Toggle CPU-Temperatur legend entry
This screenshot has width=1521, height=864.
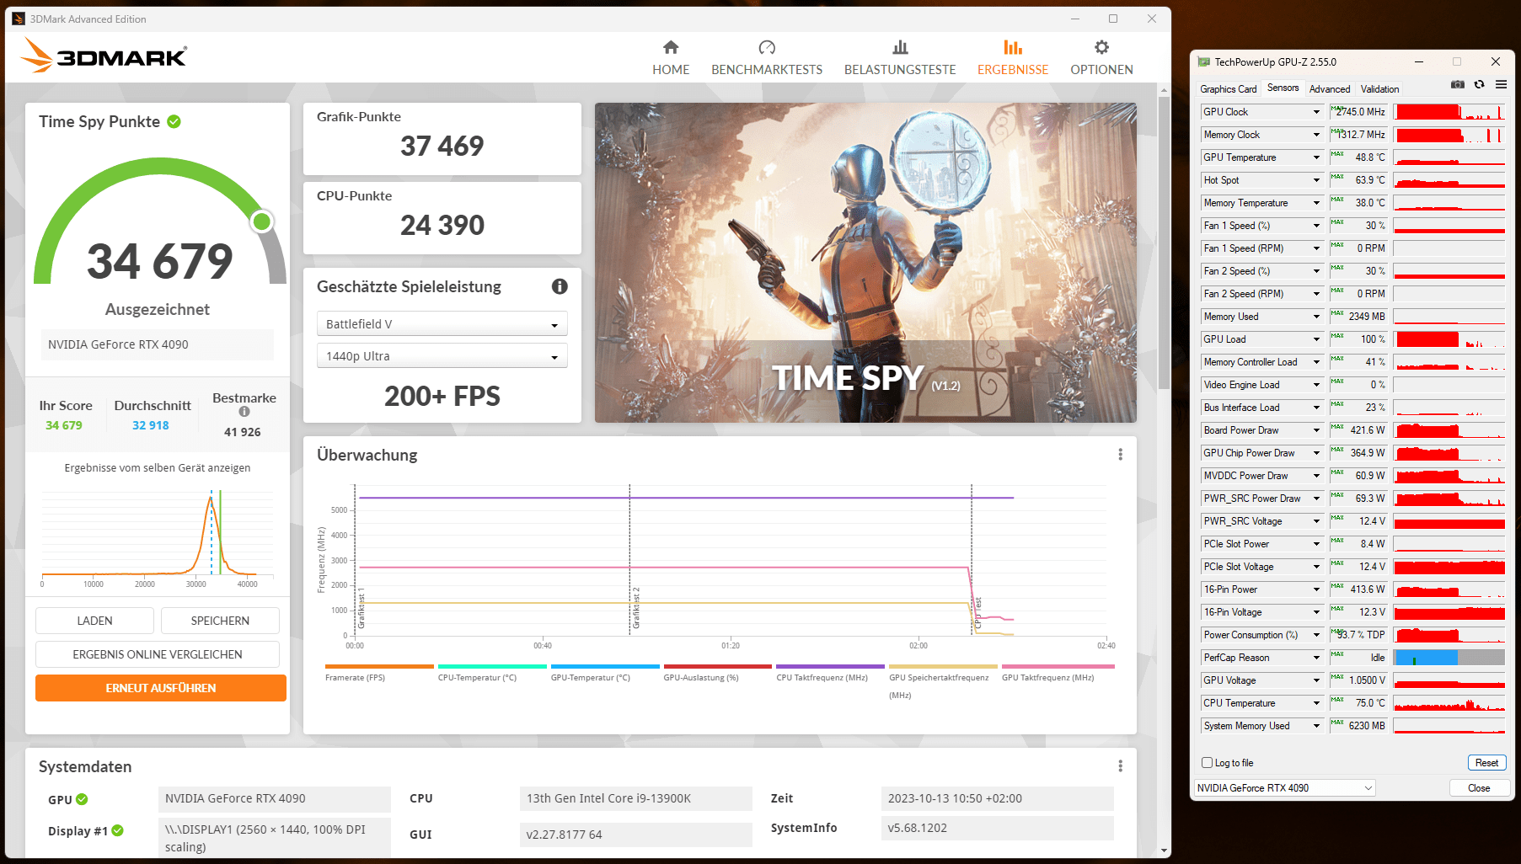point(492,672)
